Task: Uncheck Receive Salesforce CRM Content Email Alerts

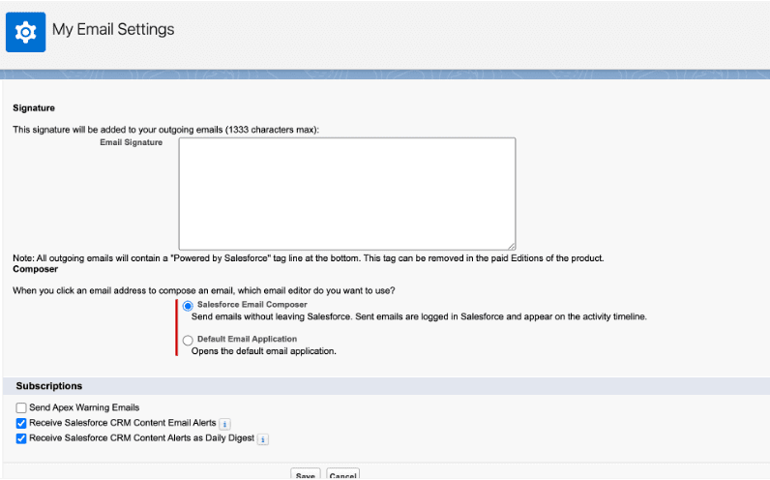Action: (21, 424)
